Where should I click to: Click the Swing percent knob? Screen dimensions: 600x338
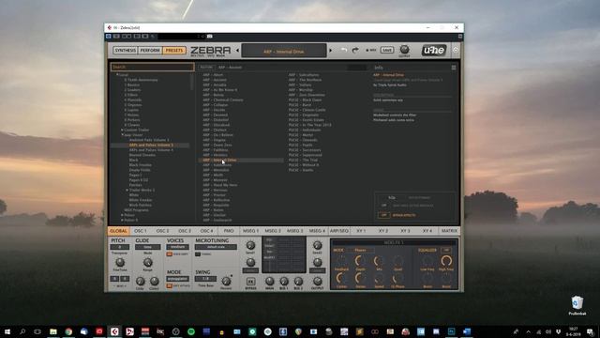(x=226, y=281)
